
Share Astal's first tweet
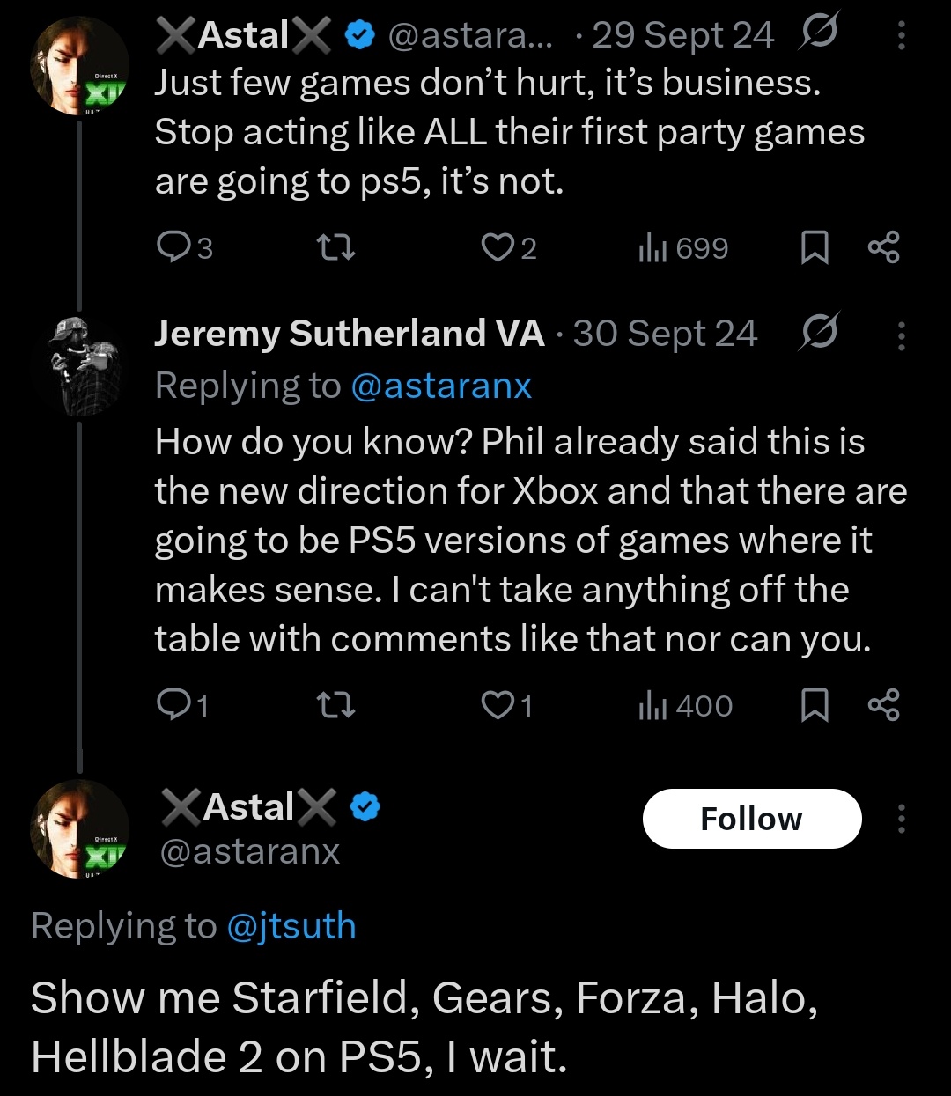point(883,247)
